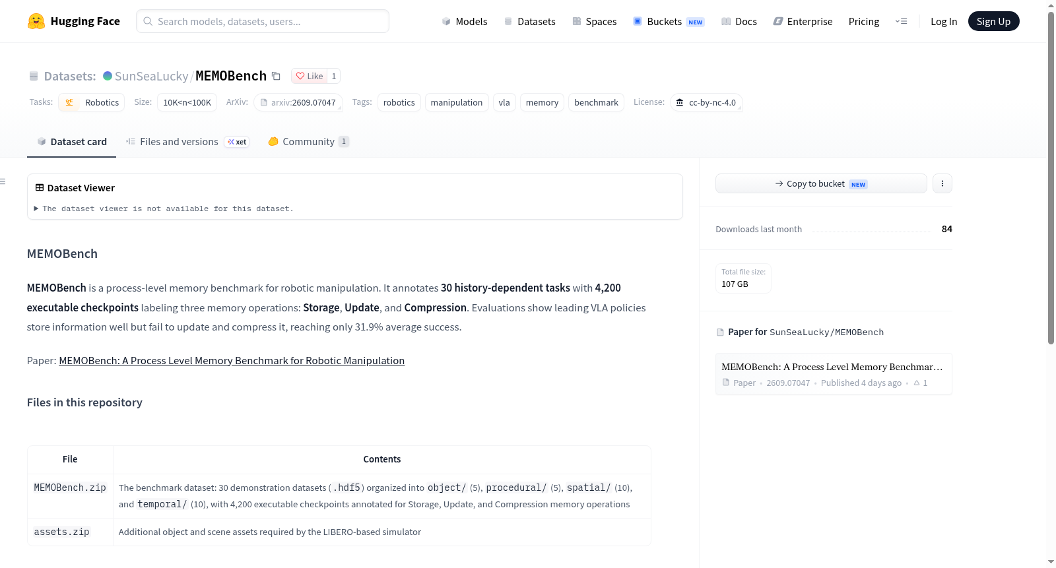Focus the search models, datasets, users field
This screenshot has width=1056, height=568.
pyautogui.click(x=263, y=21)
